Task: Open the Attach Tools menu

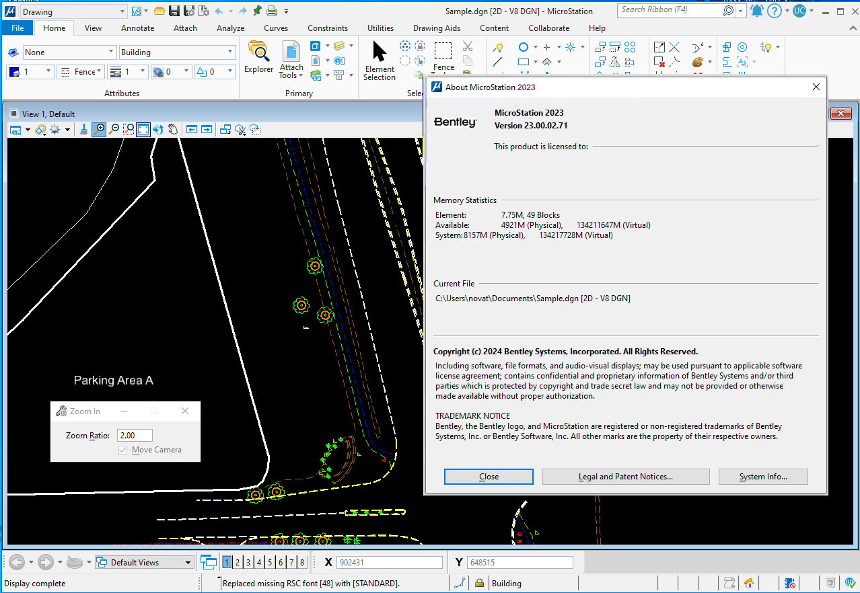Action: 291,61
